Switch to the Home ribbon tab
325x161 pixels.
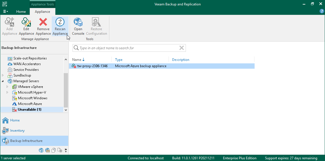[x=21, y=12]
